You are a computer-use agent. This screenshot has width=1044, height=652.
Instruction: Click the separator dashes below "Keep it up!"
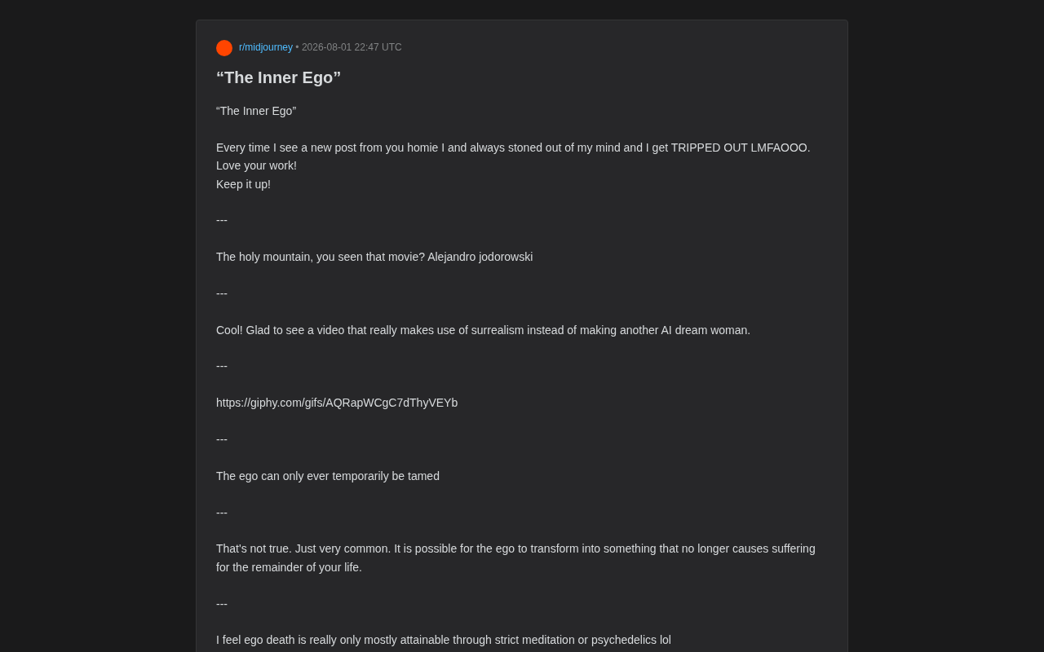click(x=222, y=220)
